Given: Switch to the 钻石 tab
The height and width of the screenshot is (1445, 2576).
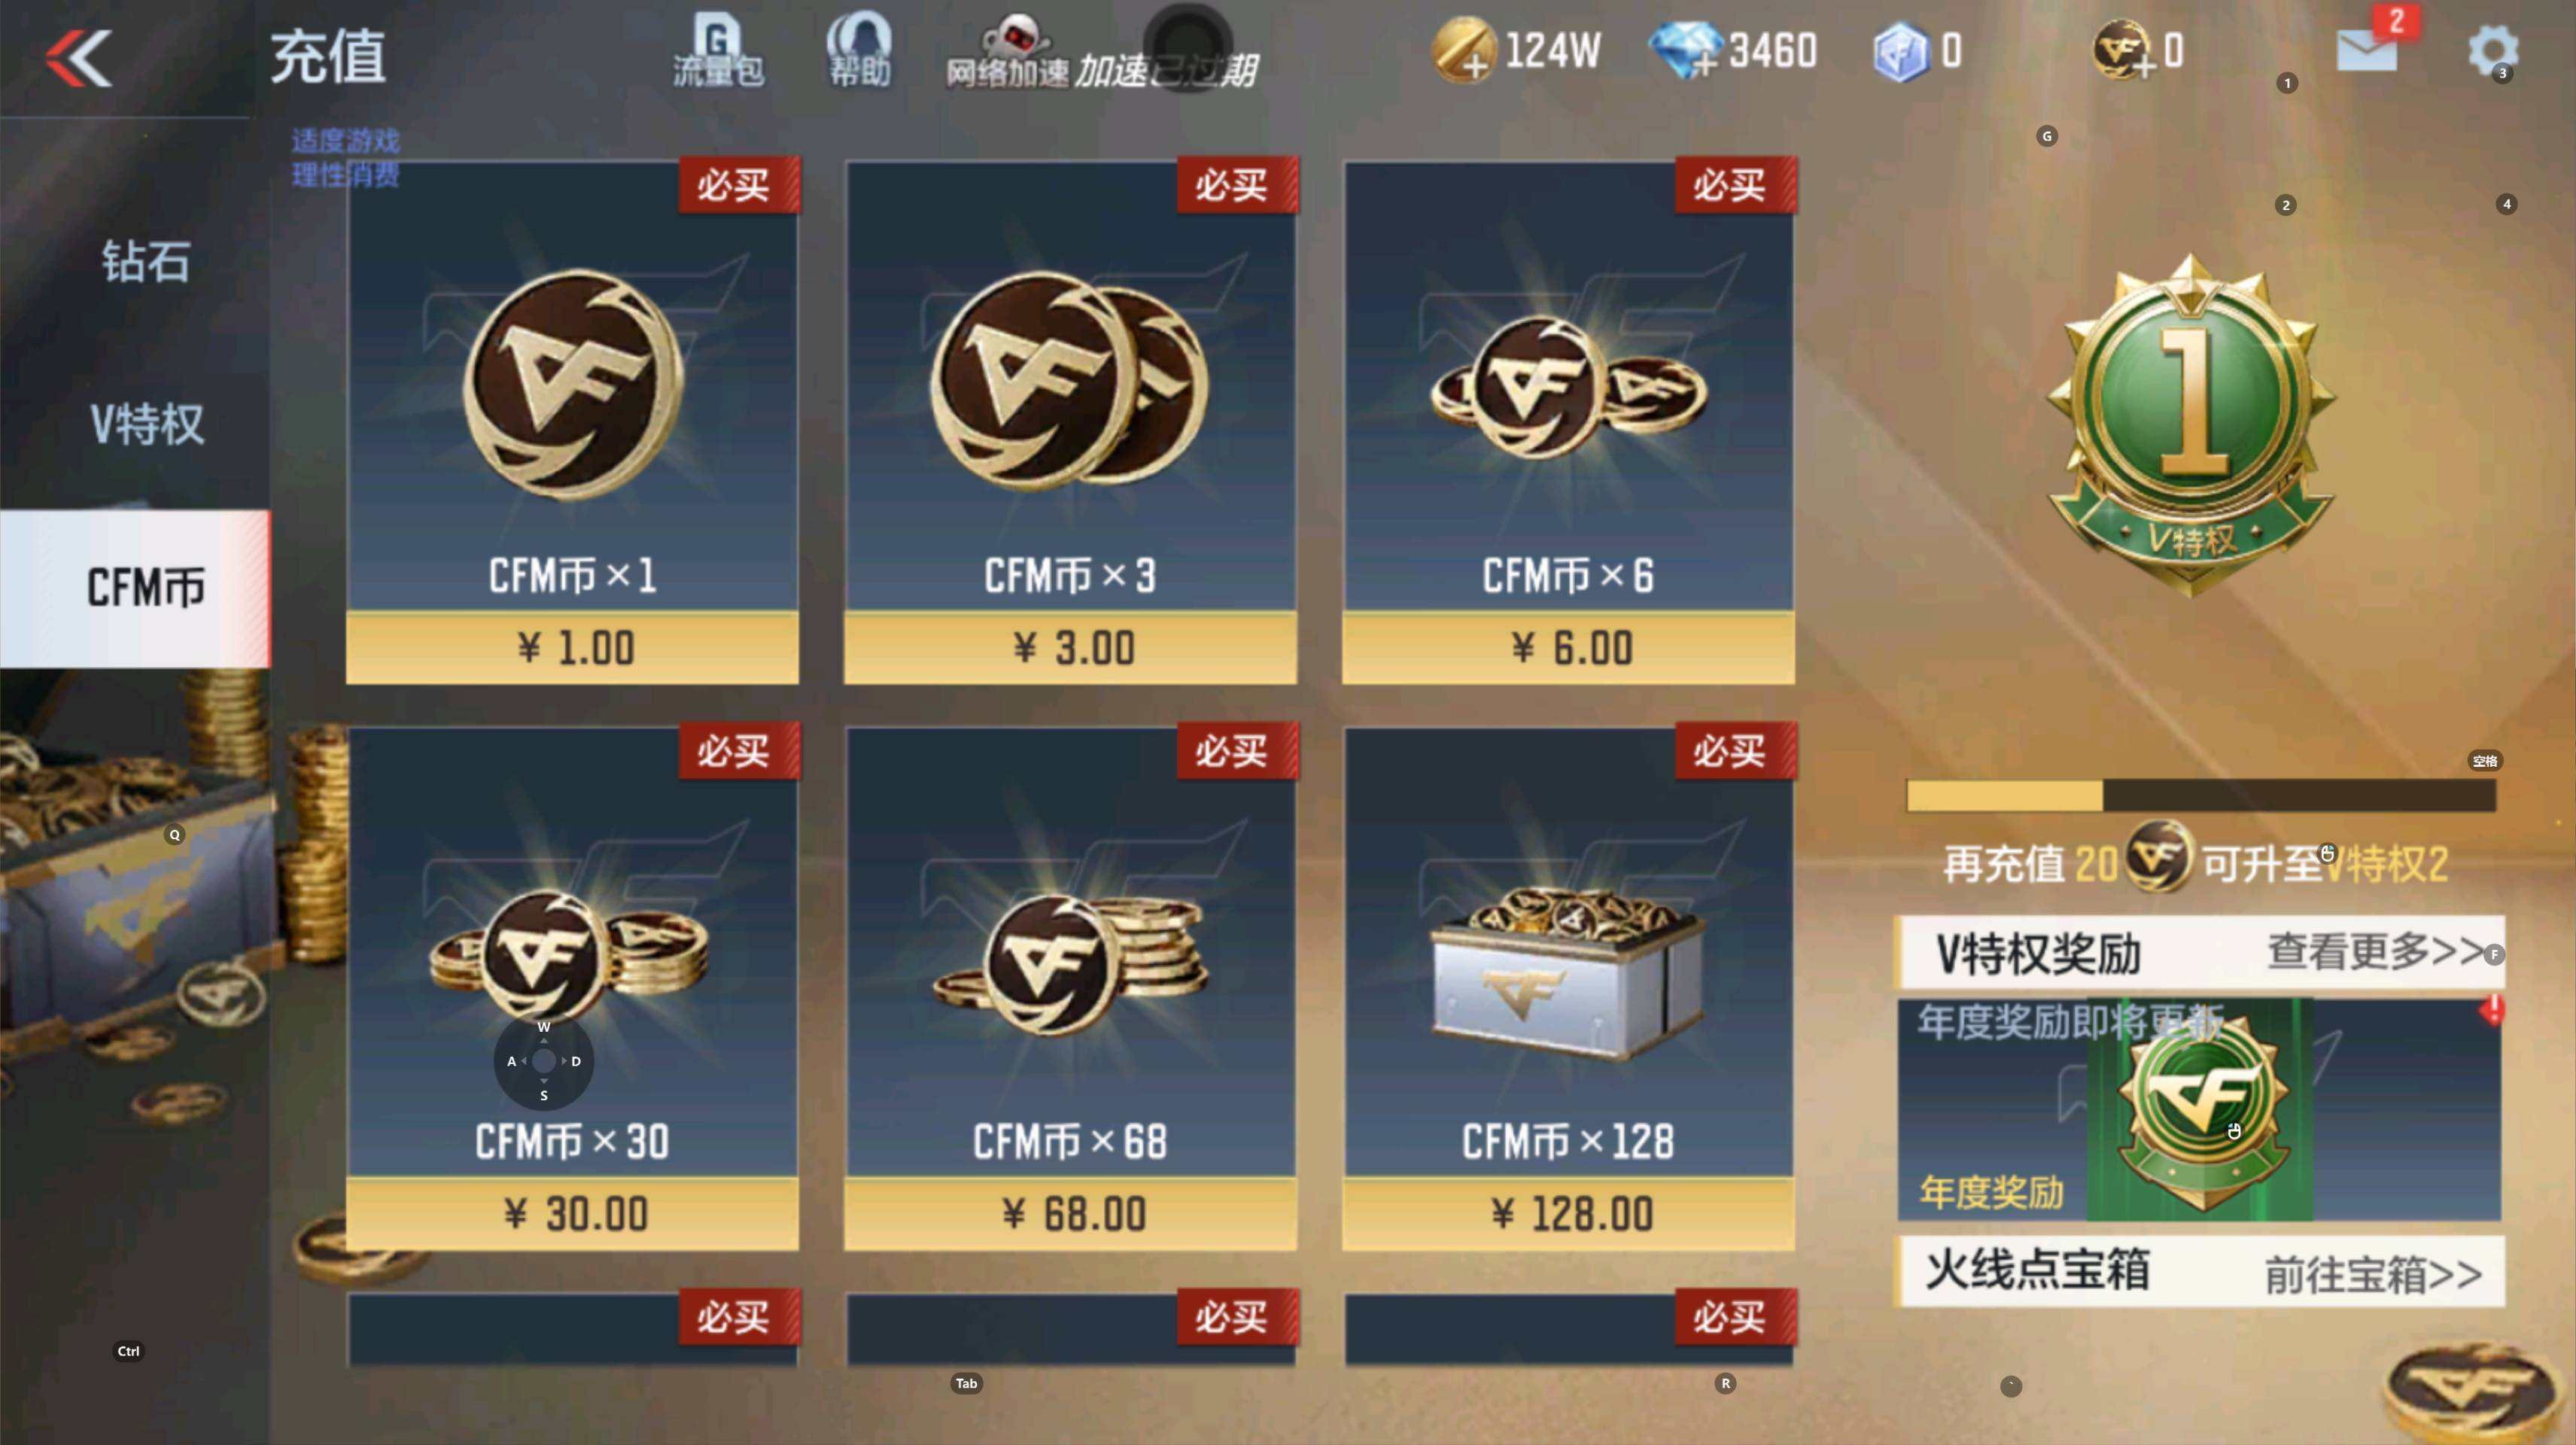Looking at the screenshot, I should click(146, 261).
